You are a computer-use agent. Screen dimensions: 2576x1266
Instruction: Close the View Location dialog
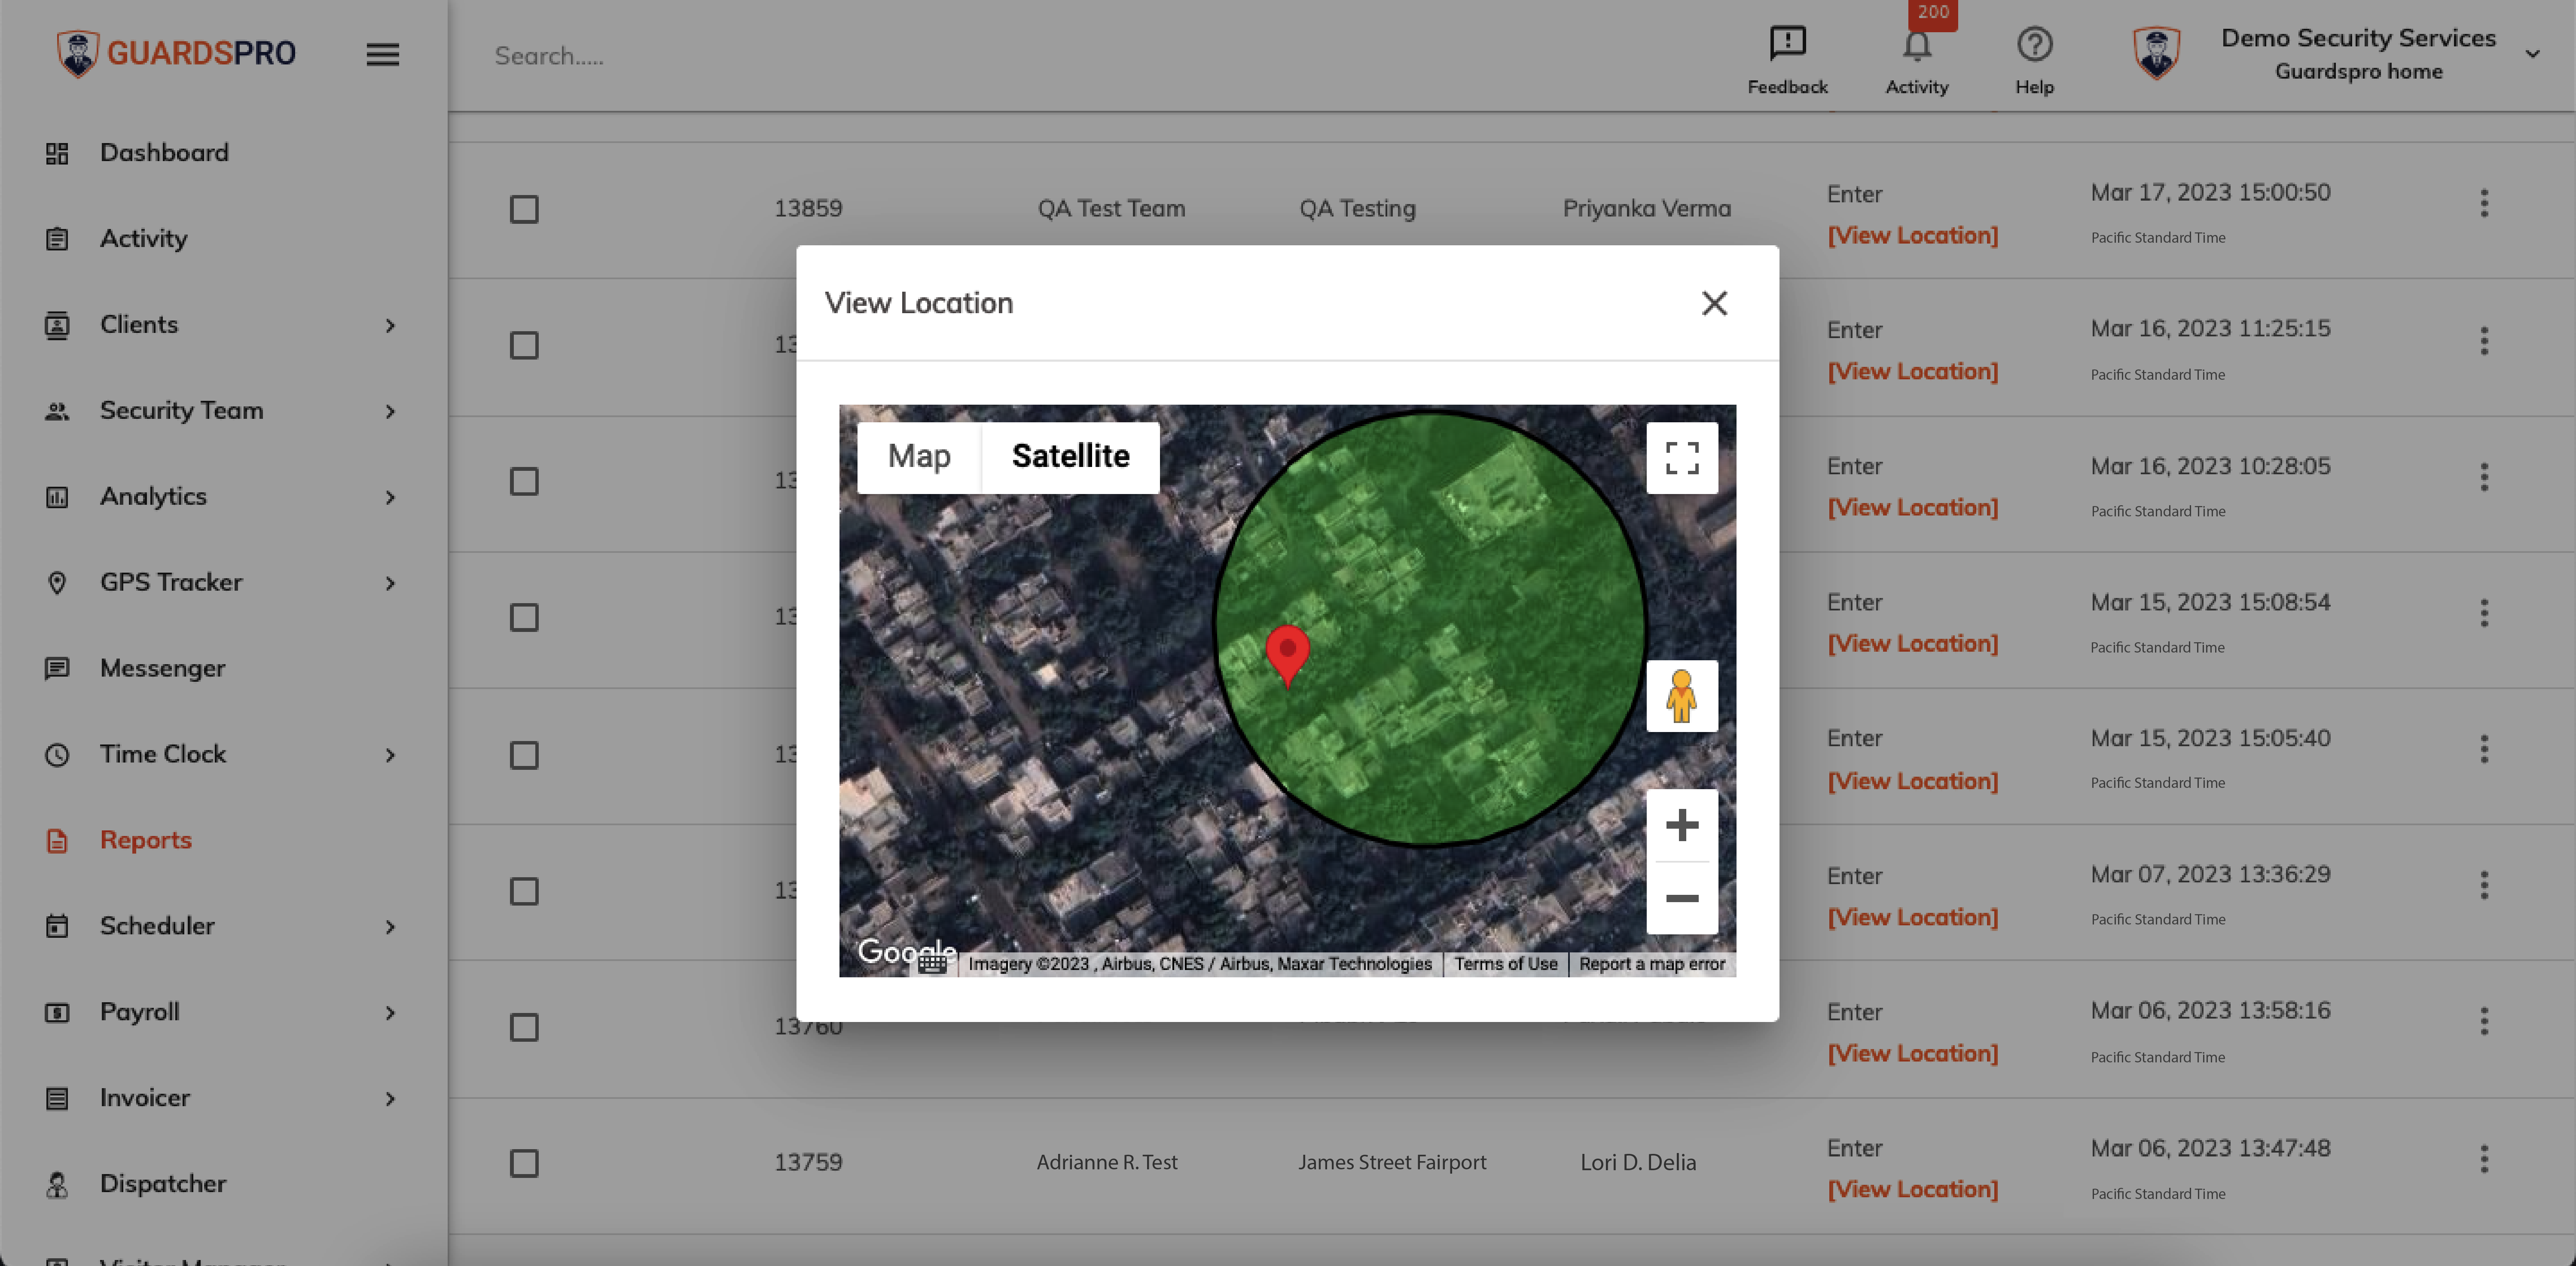(x=1714, y=303)
